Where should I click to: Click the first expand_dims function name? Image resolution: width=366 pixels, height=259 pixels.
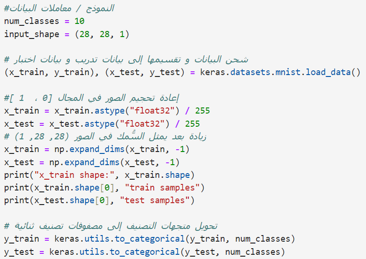pos(97,149)
